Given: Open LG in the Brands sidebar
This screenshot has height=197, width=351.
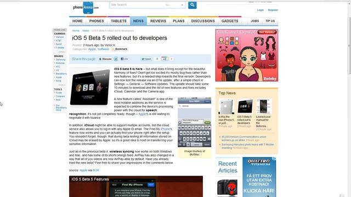Looking at the screenshot, I should coord(57,70).
